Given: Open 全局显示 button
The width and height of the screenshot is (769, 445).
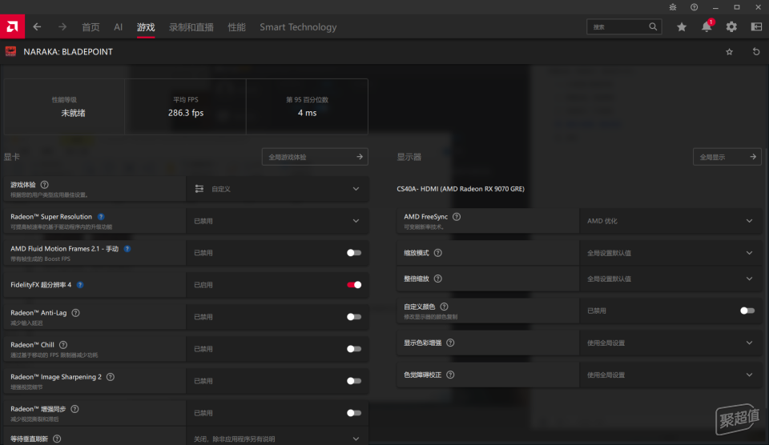Looking at the screenshot, I should tap(727, 157).
